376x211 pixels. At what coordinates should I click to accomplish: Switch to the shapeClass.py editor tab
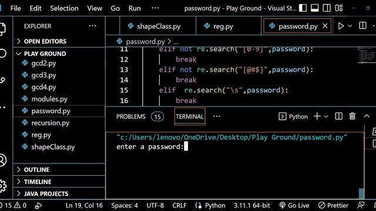pyautogui.click(x=158, y=26)
